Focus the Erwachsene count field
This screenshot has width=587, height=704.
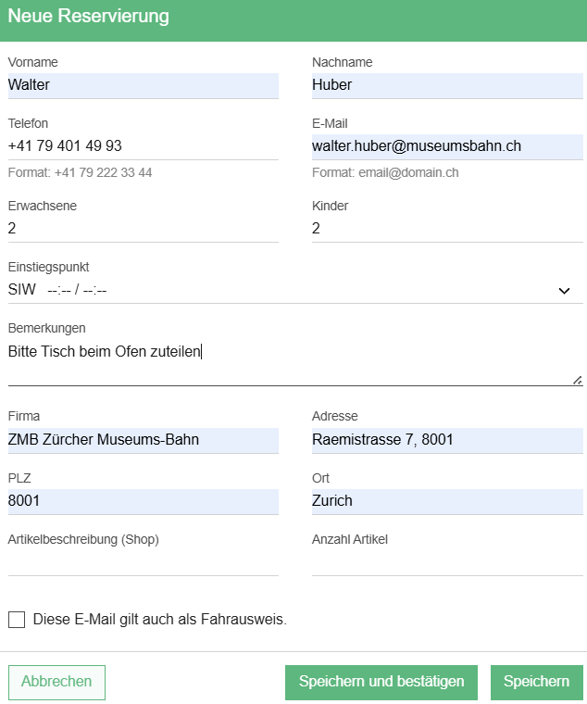[x=143, y=229]
